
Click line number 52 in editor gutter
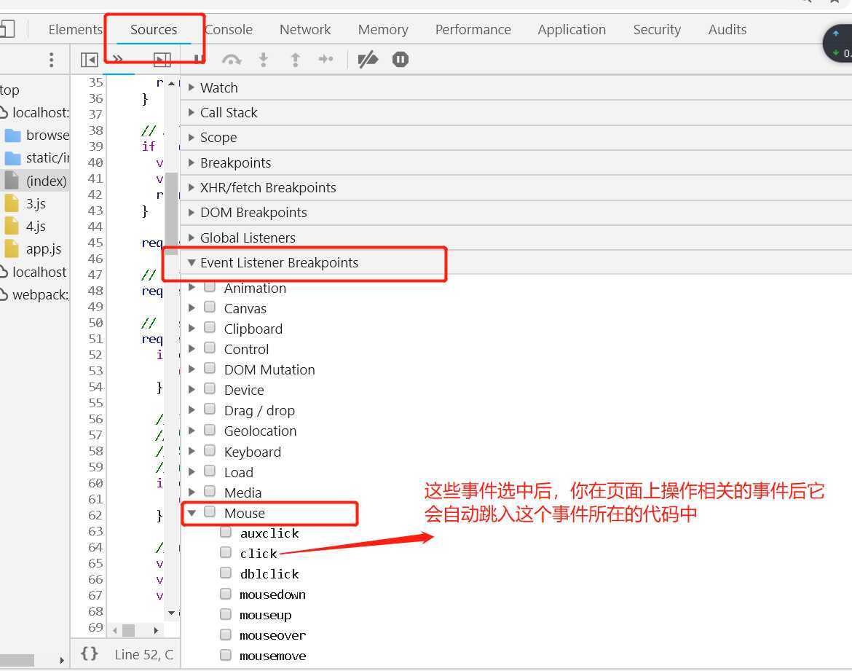pyautogui.click(x=95, y=355)
